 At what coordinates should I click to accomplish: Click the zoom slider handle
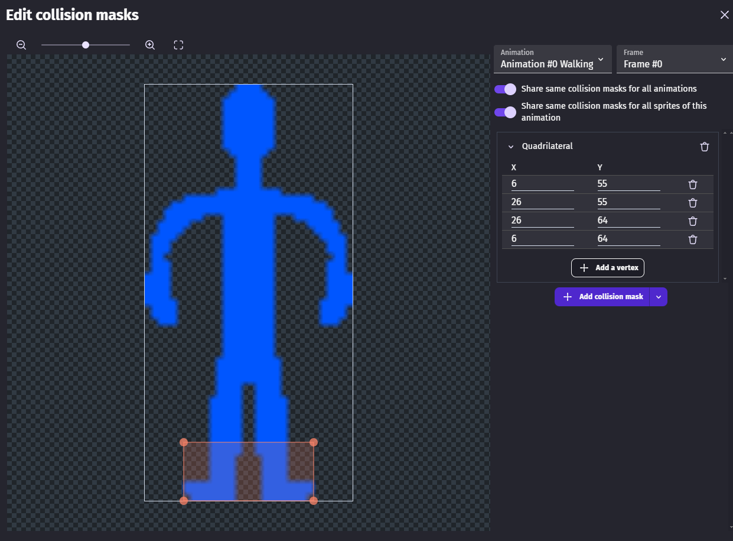(x=86, y=45)
